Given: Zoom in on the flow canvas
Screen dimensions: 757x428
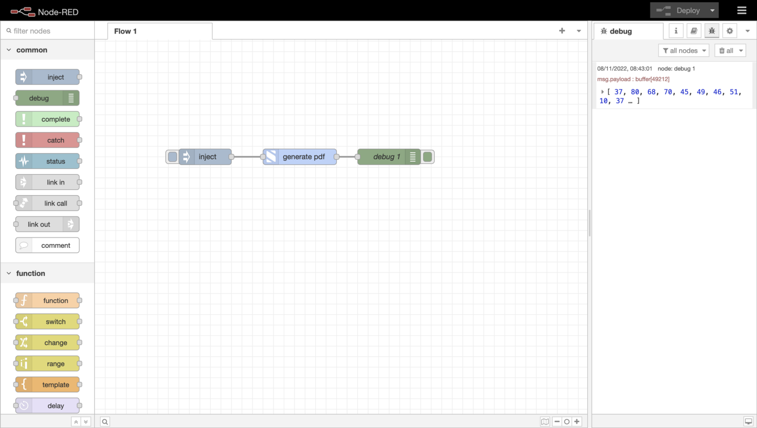Looking at the screenshot, I should coord(577,422).
